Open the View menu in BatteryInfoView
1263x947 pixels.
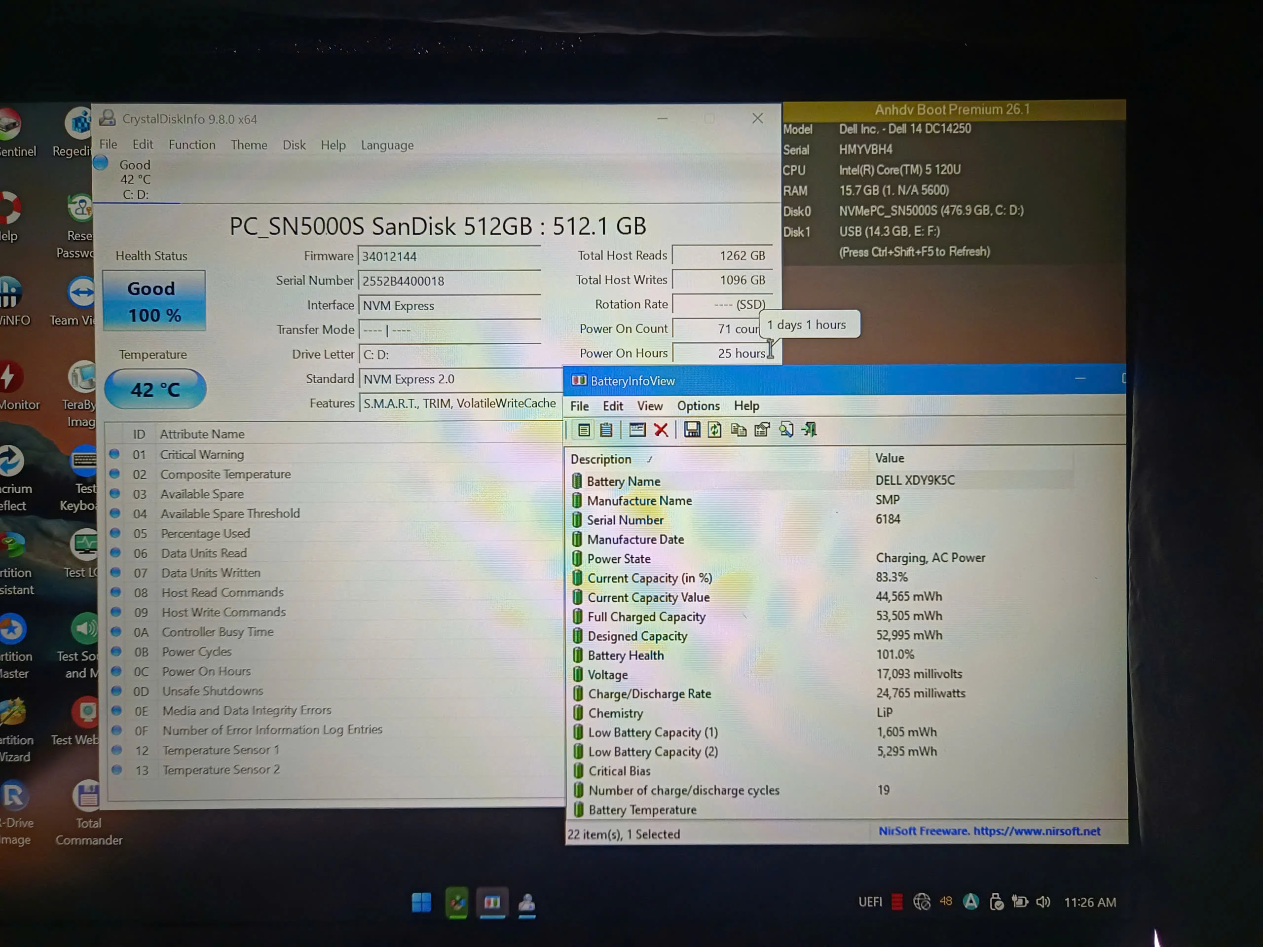(650, 406)
